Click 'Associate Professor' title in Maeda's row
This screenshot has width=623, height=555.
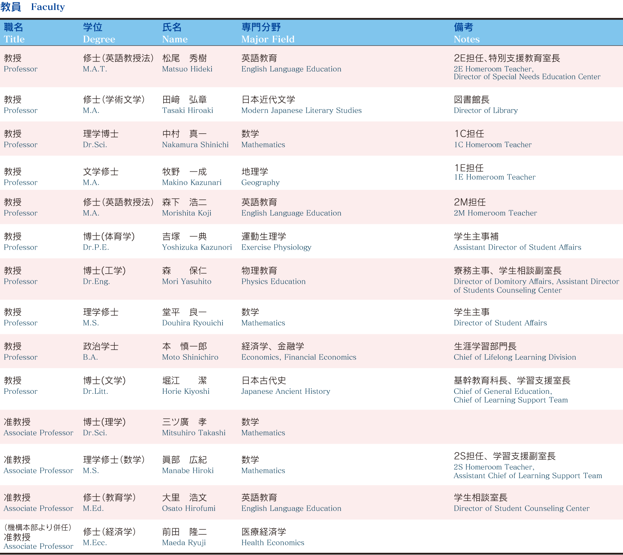pos(39,546)
